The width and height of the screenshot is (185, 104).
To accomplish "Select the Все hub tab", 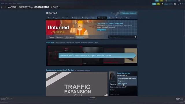I will pyautogui.click(x=49, y=18).
